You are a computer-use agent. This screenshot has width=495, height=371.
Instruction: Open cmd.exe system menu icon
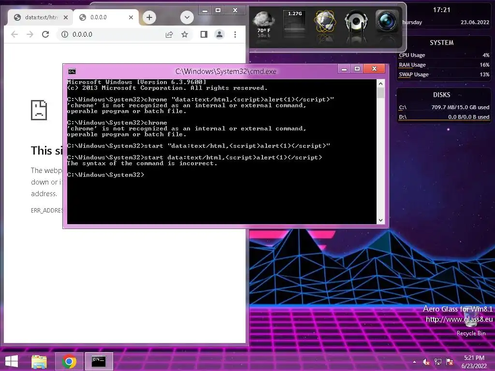[x=72, y=71]
